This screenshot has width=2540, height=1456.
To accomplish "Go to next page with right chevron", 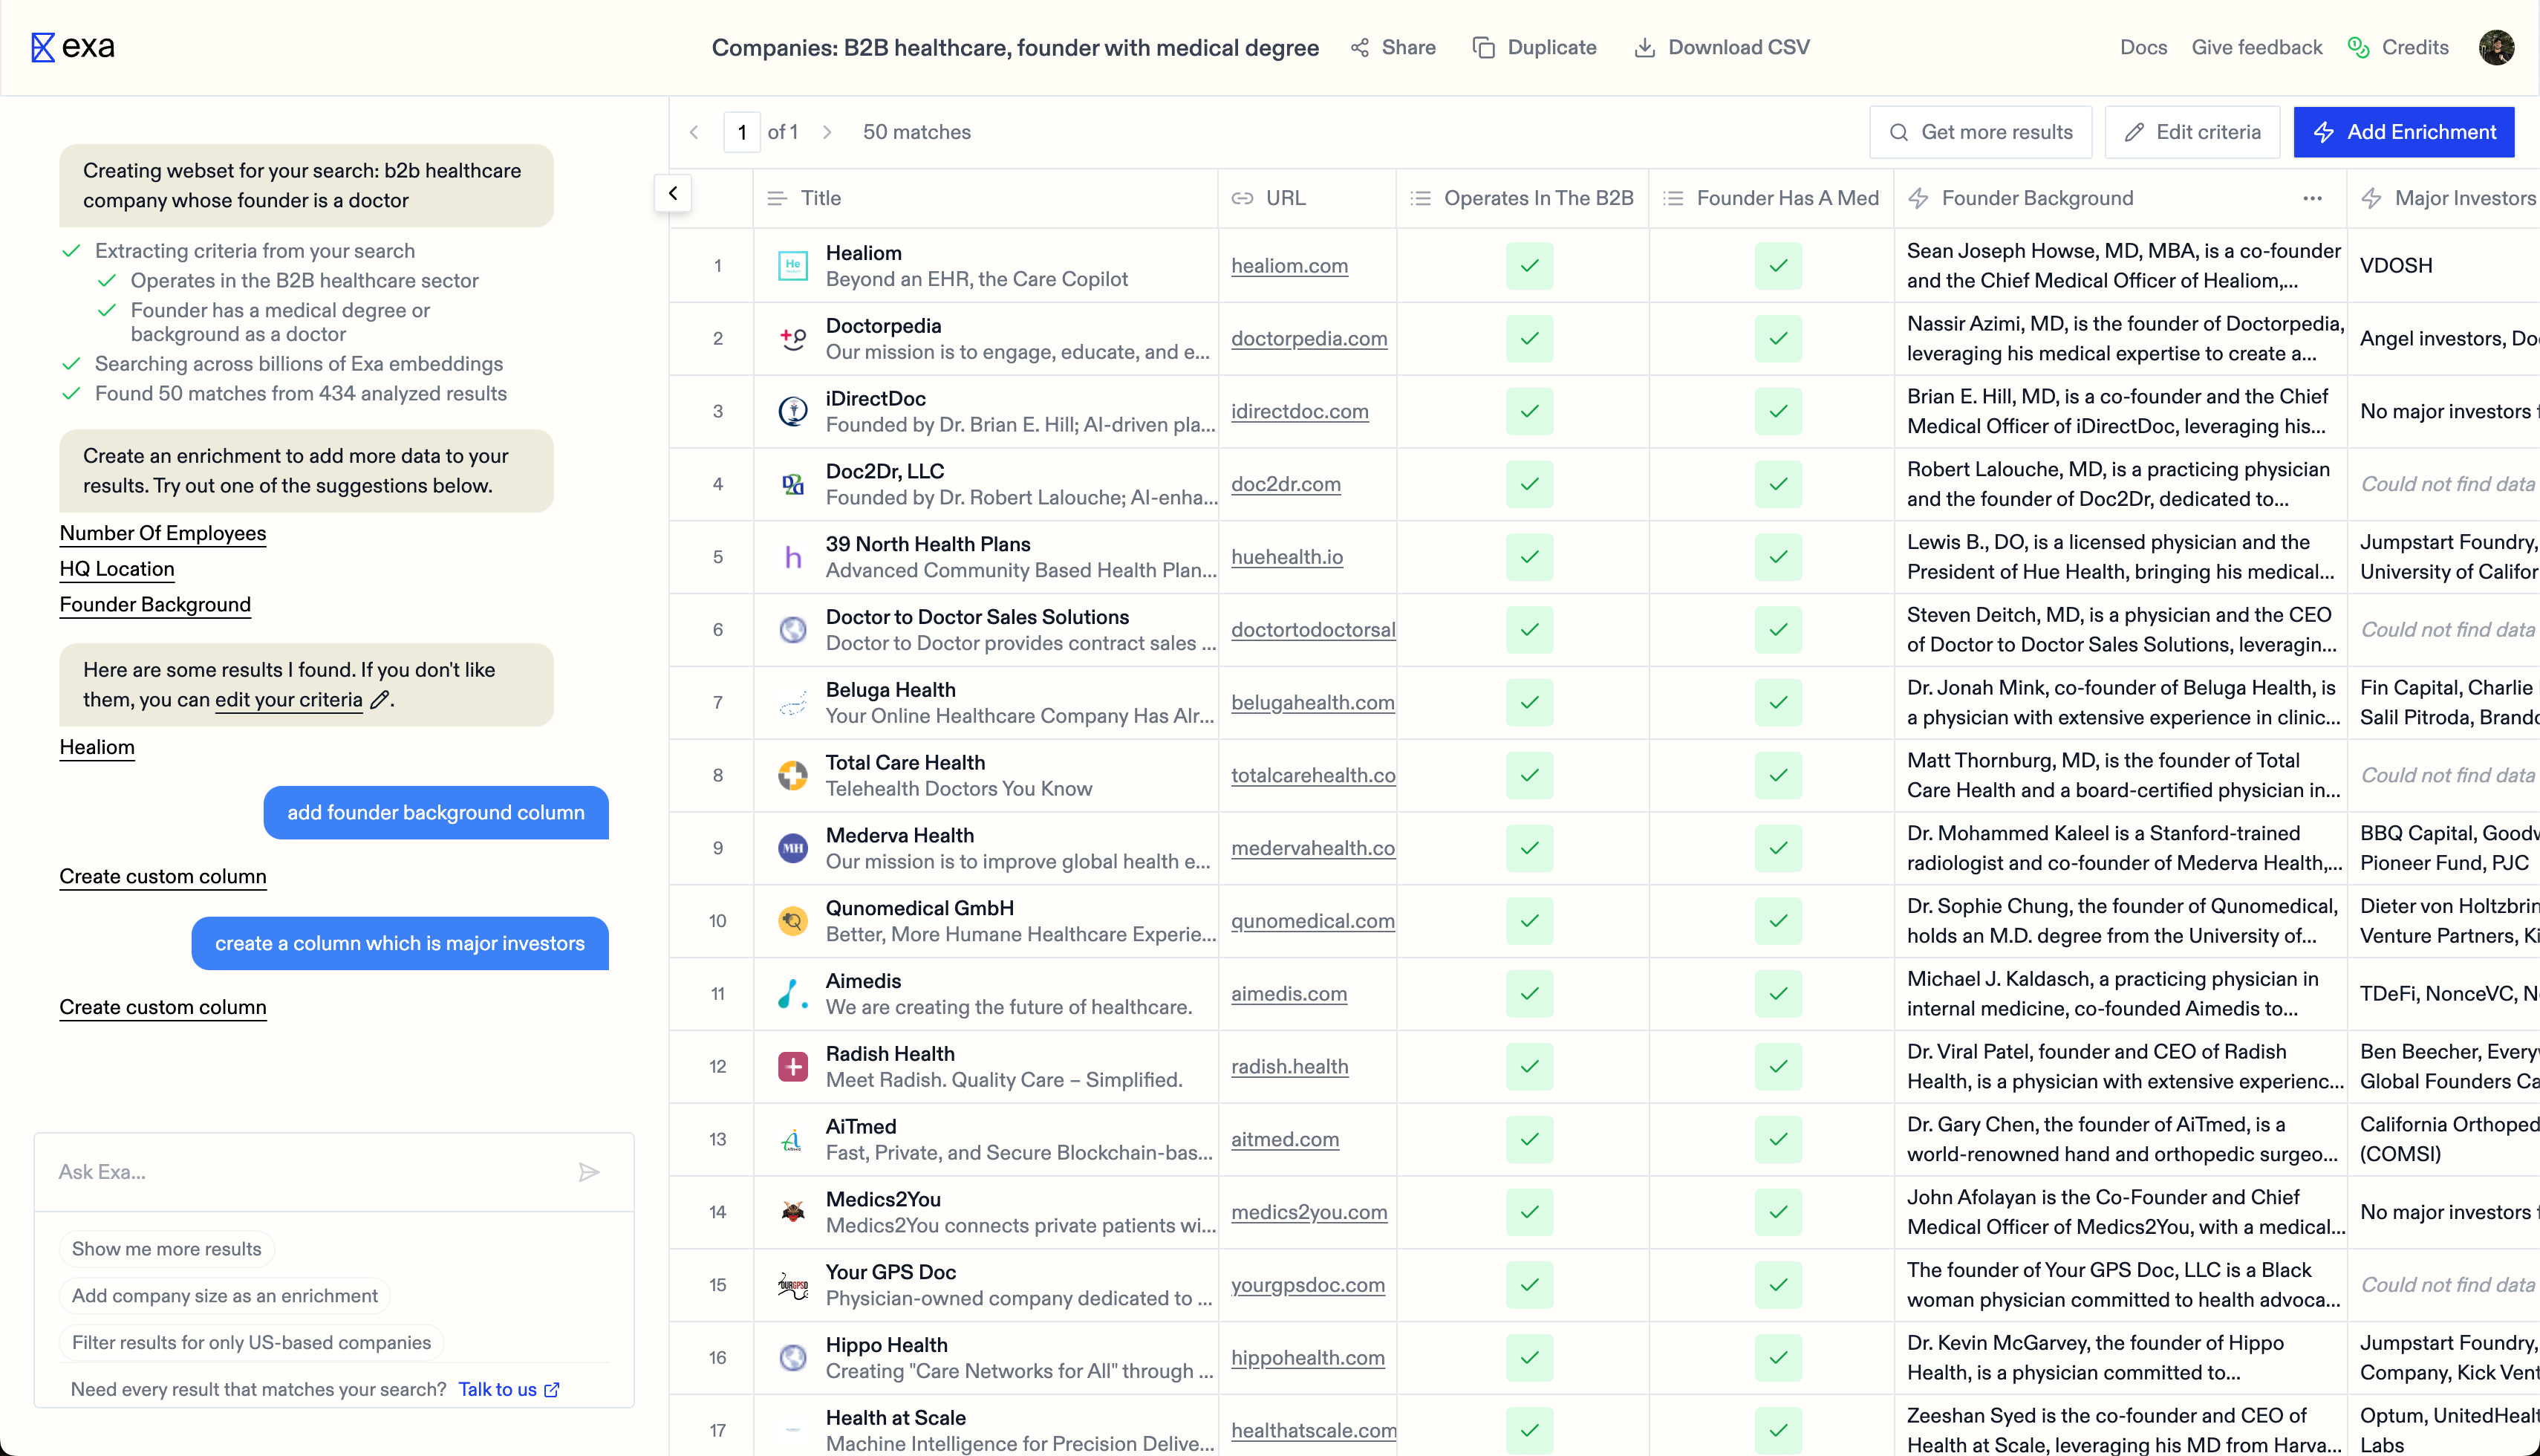I will (x=827, y=132).
